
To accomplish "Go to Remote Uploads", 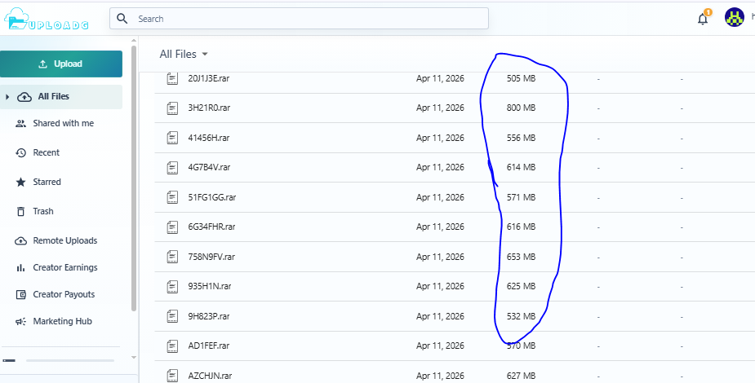I will 64,241.
